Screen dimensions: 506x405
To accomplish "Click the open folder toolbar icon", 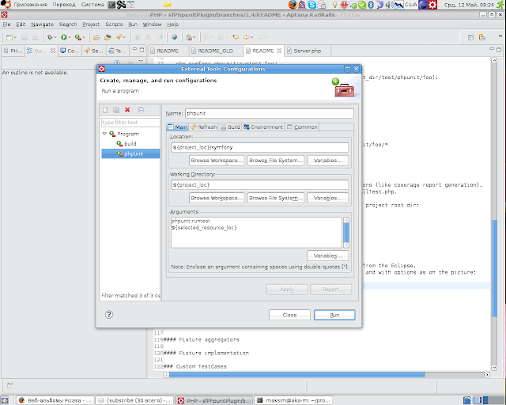I will point(96,37).
